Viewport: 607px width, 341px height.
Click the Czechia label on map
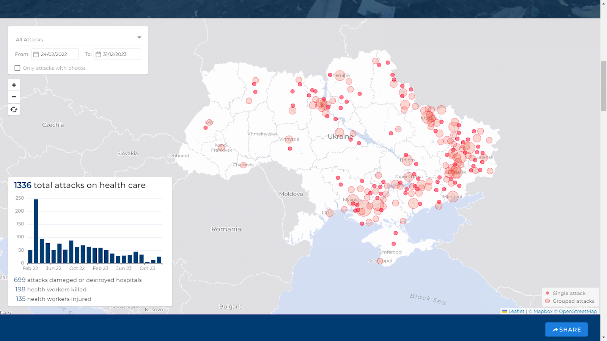pos(53,125)
